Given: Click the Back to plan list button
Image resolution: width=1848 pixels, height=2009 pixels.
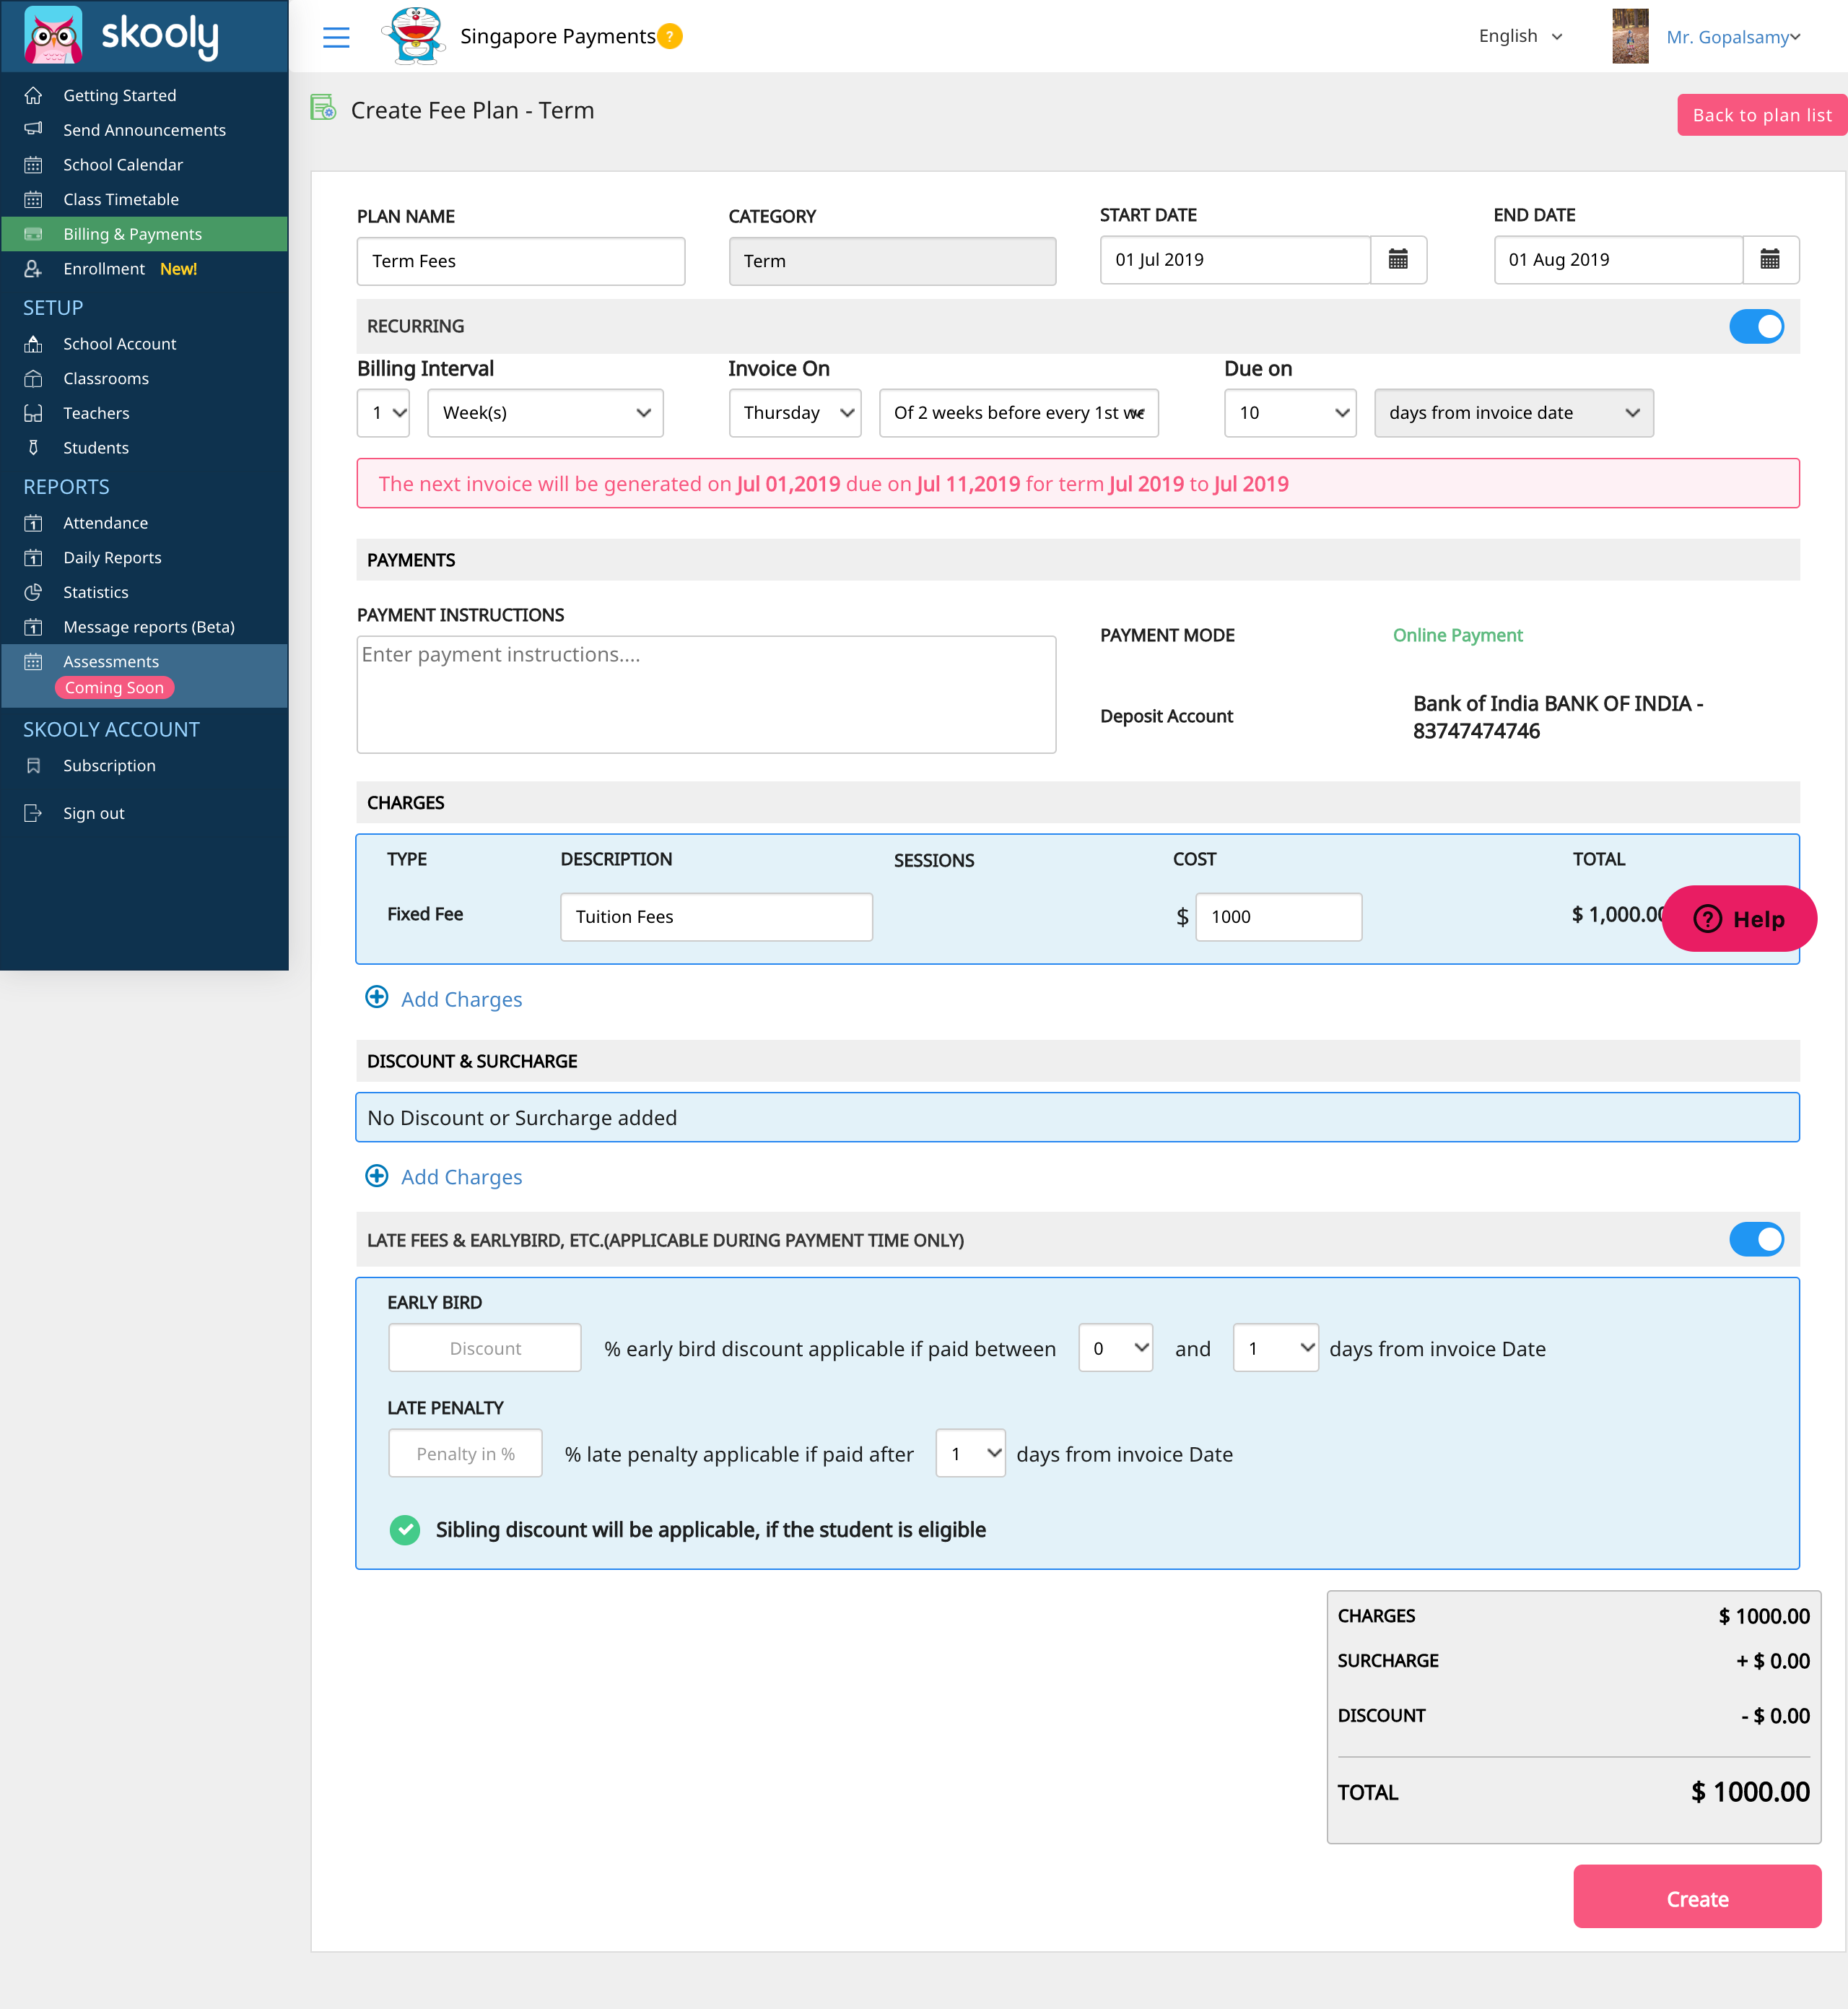Looking at the screenshot, I should coord(1757,114).
